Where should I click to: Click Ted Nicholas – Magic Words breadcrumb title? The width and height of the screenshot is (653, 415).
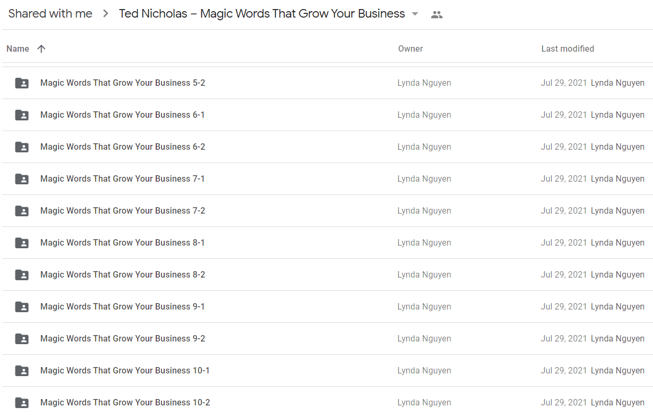(x=262, y=14)
